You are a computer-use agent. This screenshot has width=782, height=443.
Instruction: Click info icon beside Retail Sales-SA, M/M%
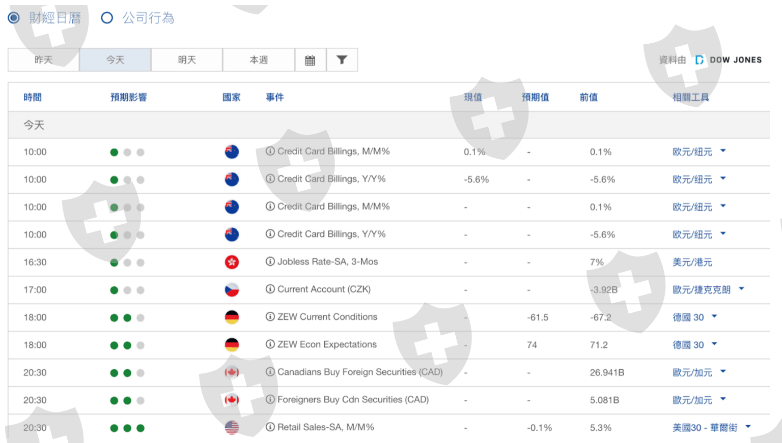click(x=270, y=427)
